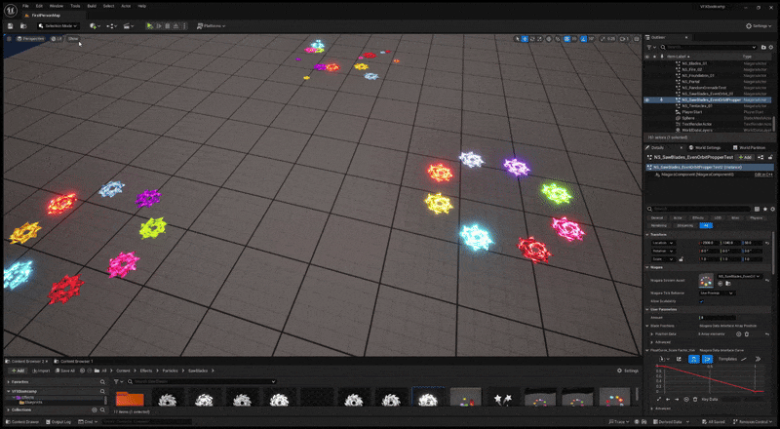Start Play in Editor with green arrow
The height and width of the screenshot is (429, 780).
[150, 26]
